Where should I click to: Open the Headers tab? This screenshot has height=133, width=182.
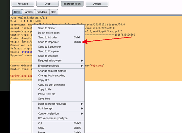[x=42, y=12]
